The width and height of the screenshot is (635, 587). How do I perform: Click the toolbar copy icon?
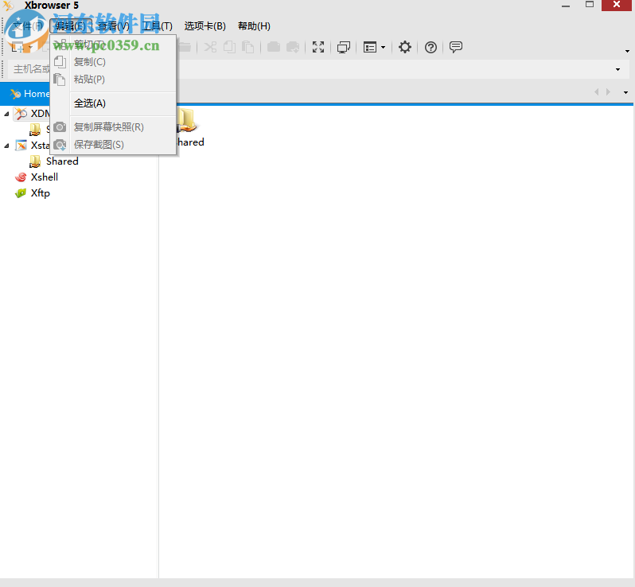pyautogui.click(x=230, y=48)
